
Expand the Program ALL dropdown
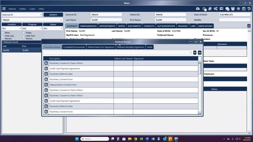point(32,28)
